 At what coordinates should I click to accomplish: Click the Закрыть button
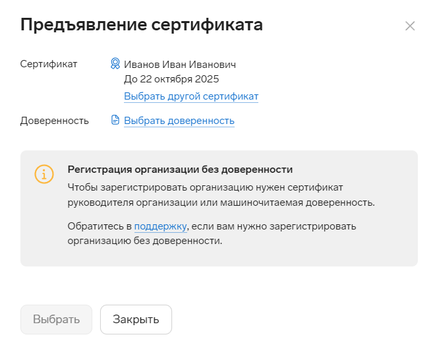click(x=136, y=319)
